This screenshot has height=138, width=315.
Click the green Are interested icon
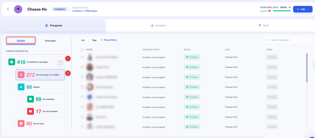tap(30, 99)
